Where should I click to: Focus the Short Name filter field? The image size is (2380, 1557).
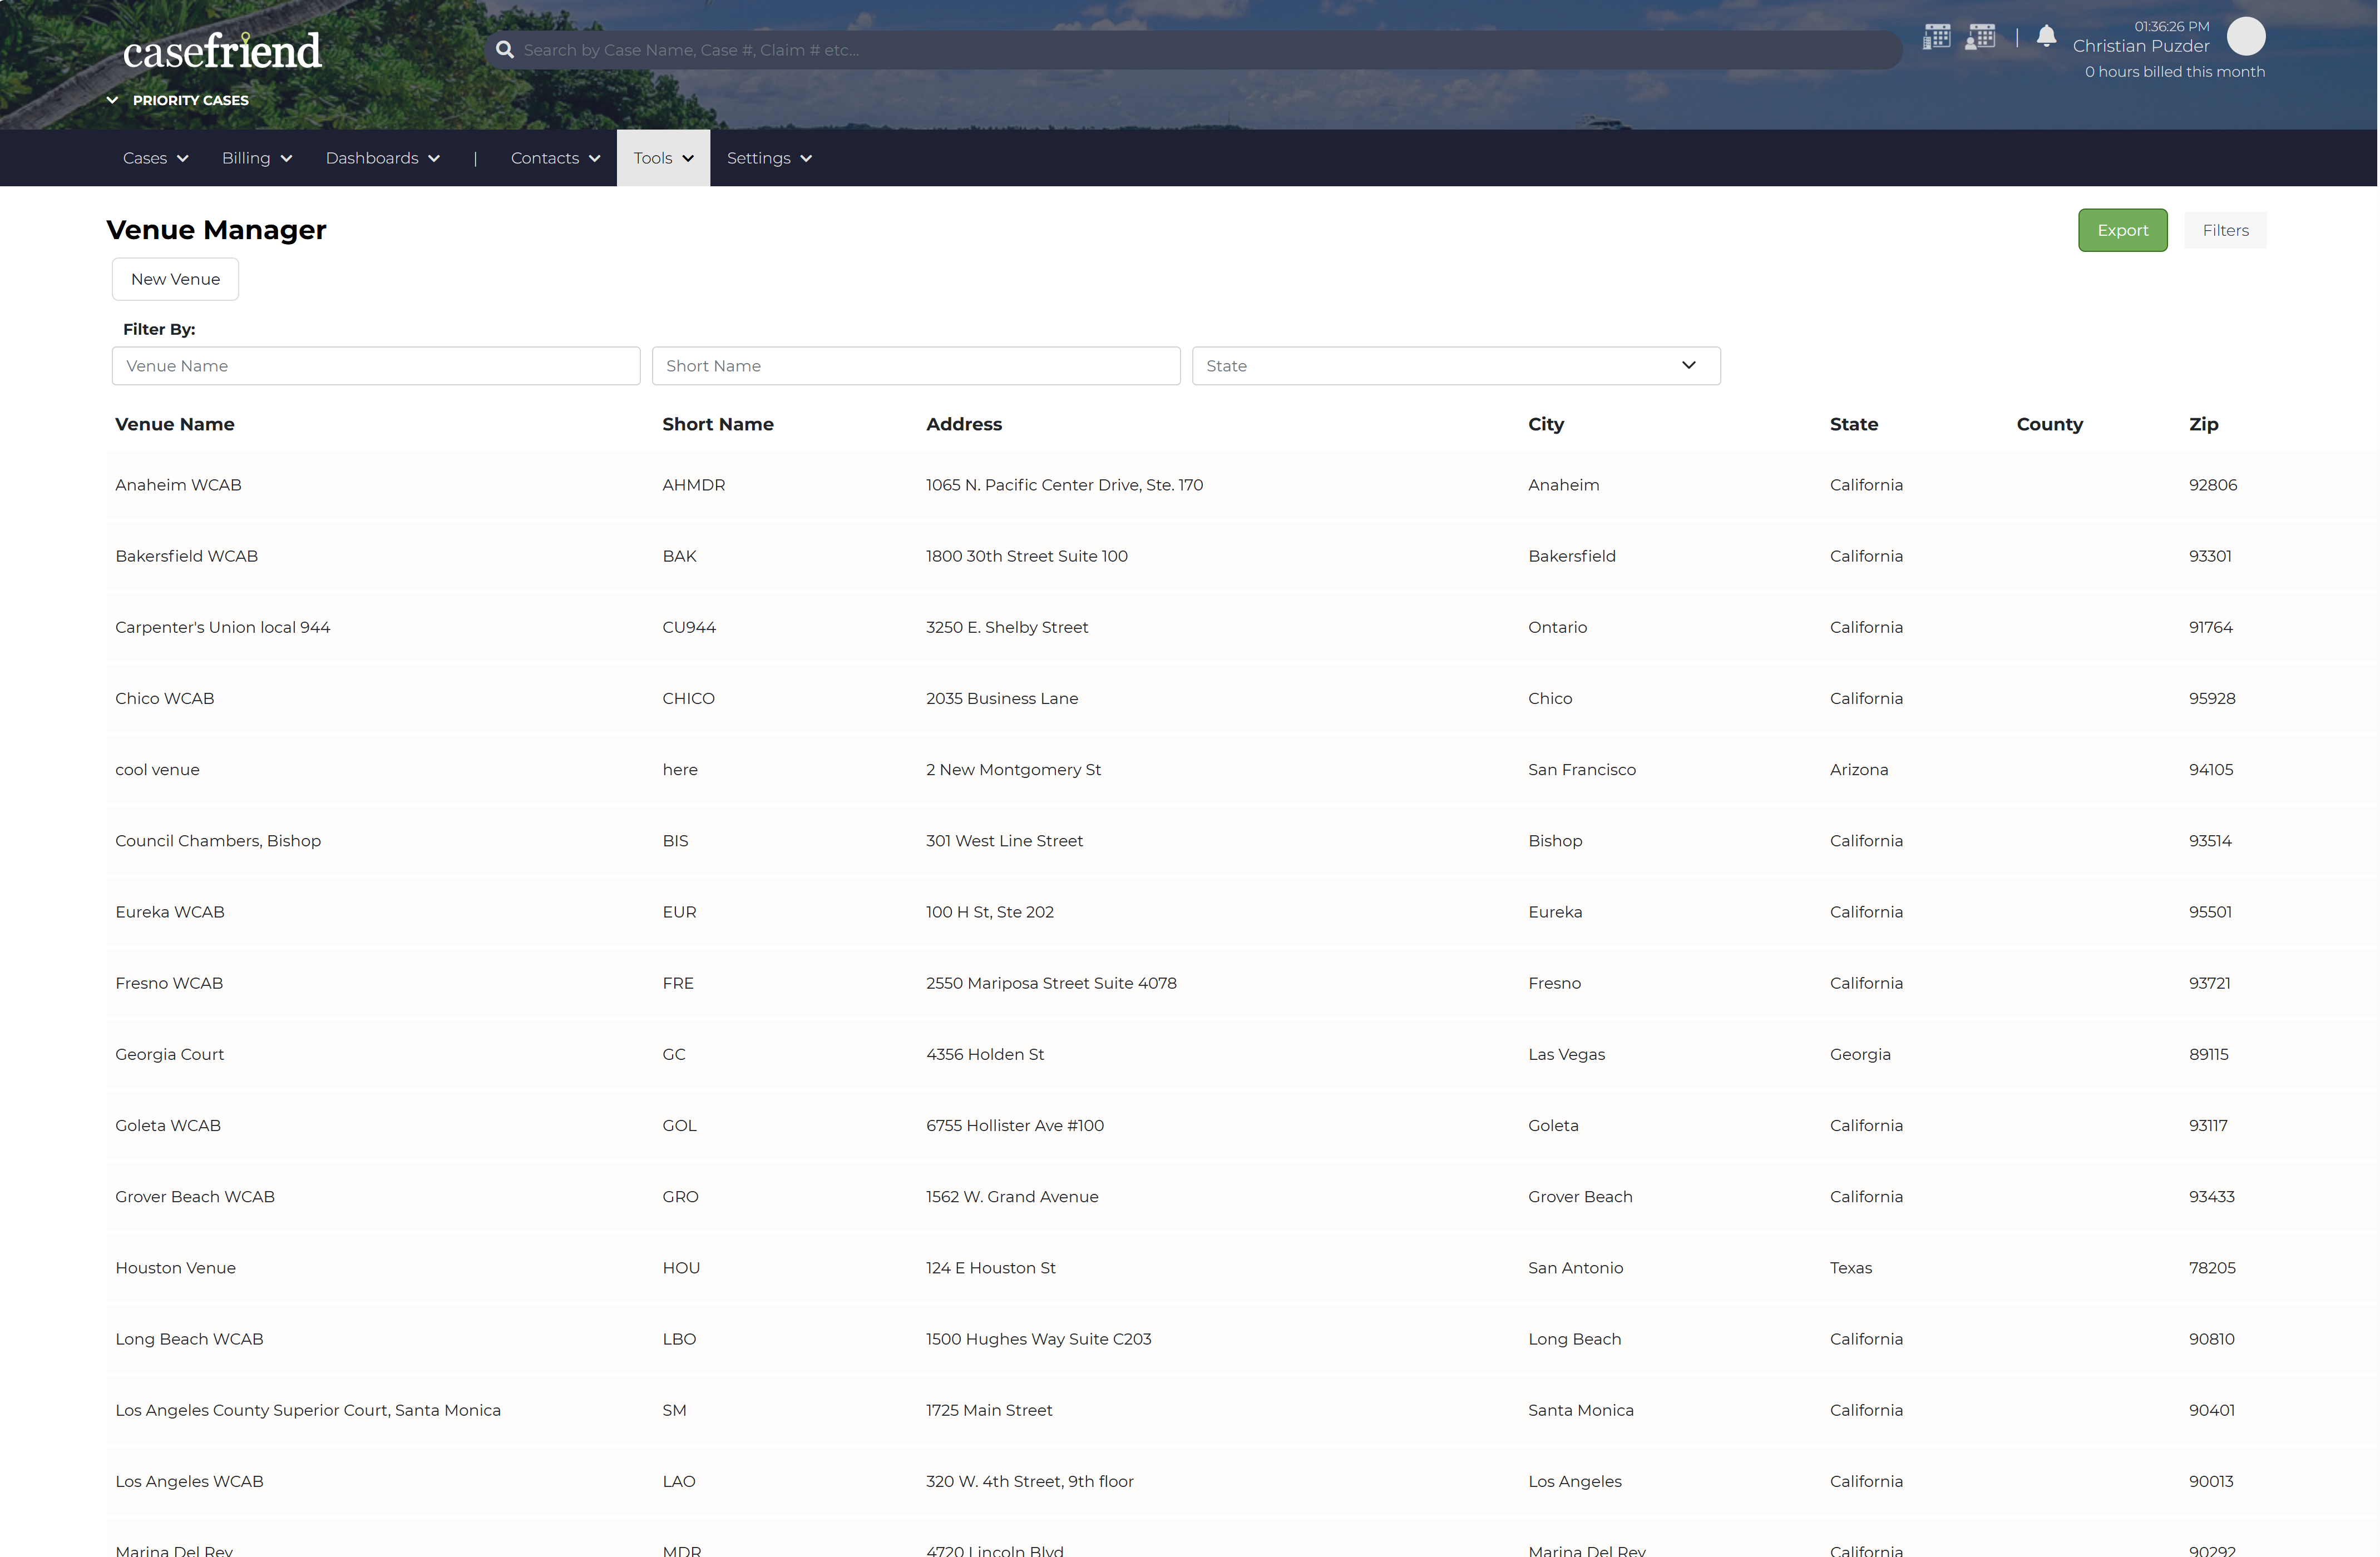coord(916,366)
